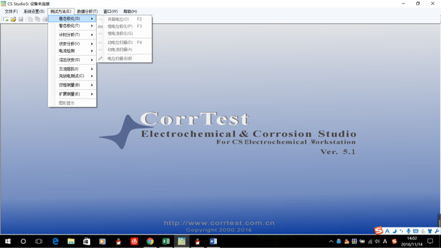Click the cascade windows toolbar icon
The width and height of the screenshot is (441, 248).
pos(38,19)
